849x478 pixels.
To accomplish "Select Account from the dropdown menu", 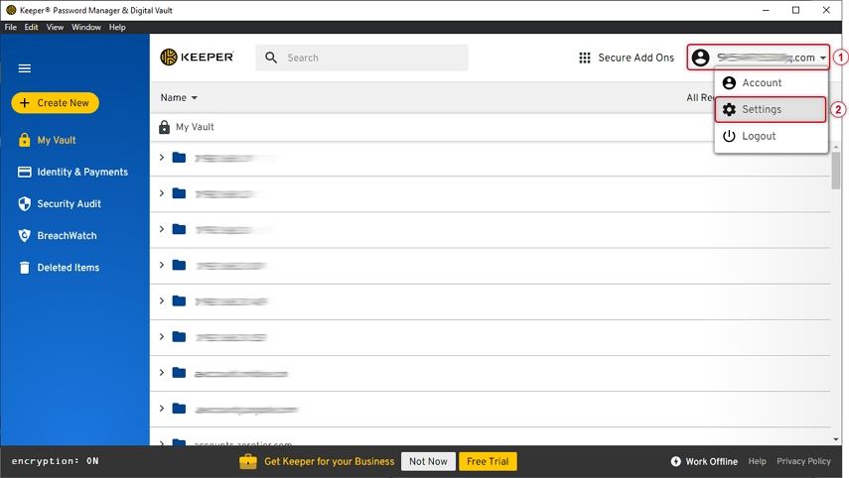I will click(771, 82).
